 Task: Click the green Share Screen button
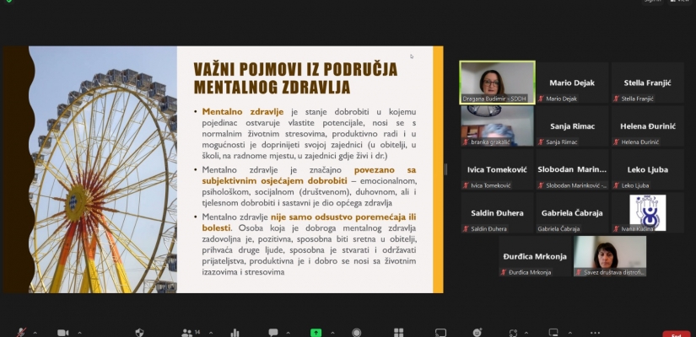316,333
